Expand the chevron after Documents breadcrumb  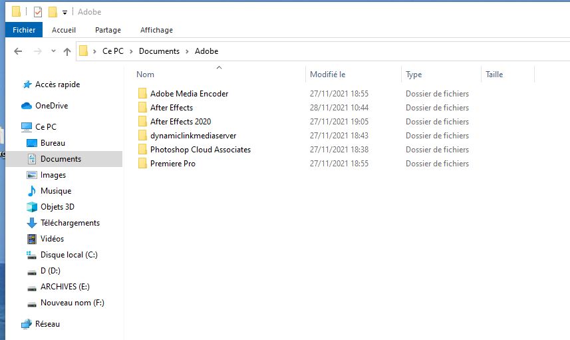187,52
